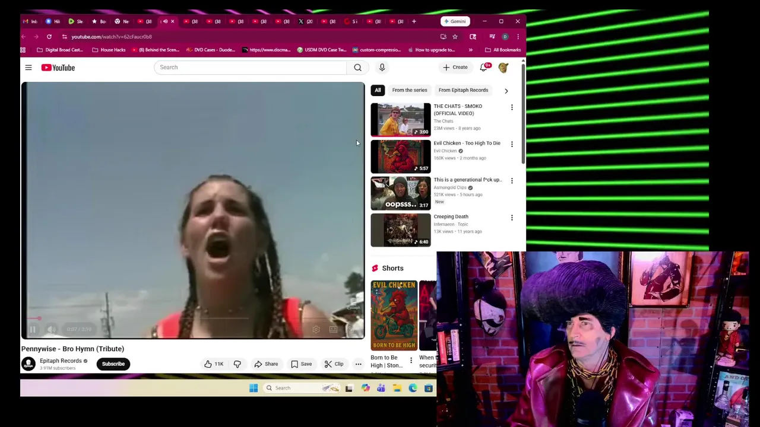Open the YouTube account avatar menu

point(503,68)
